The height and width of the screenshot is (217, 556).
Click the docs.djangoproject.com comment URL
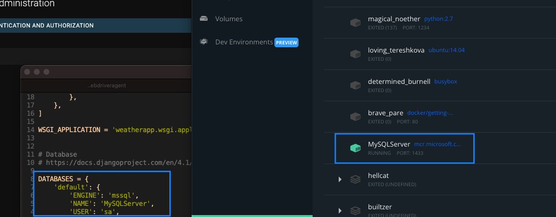pos(119,163)
